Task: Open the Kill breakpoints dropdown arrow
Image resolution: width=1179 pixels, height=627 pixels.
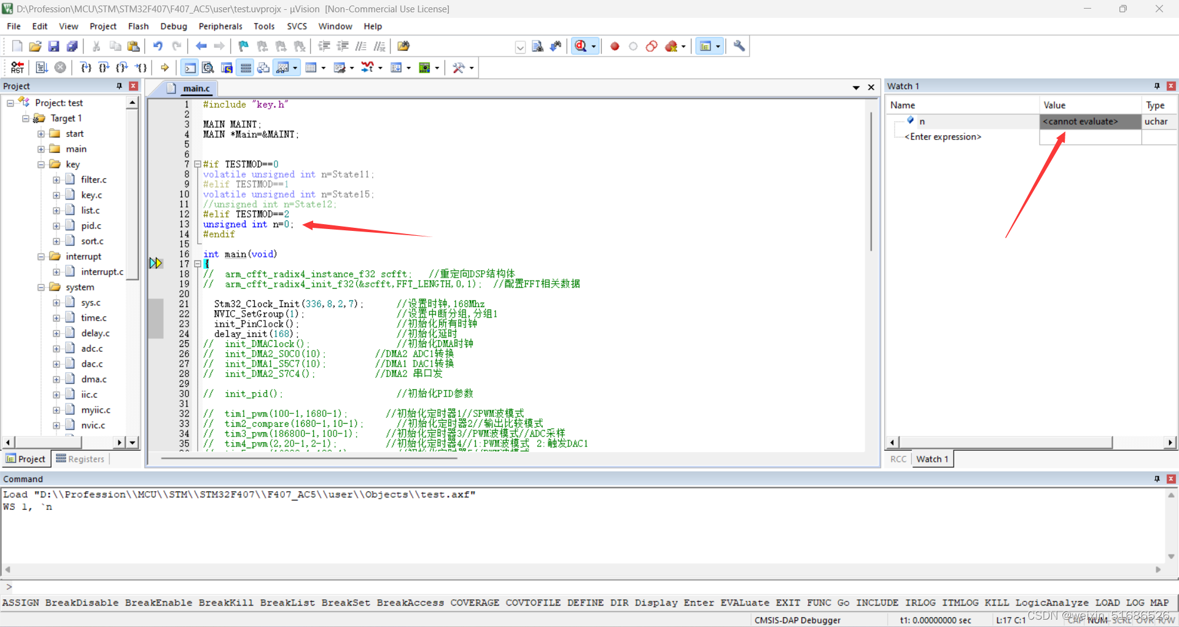Action: coord(683,47)
